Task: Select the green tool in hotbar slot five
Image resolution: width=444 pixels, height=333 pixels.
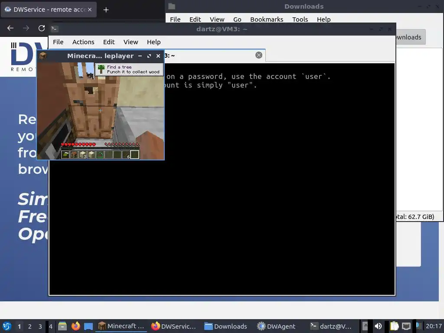Action: pos(100,155)
